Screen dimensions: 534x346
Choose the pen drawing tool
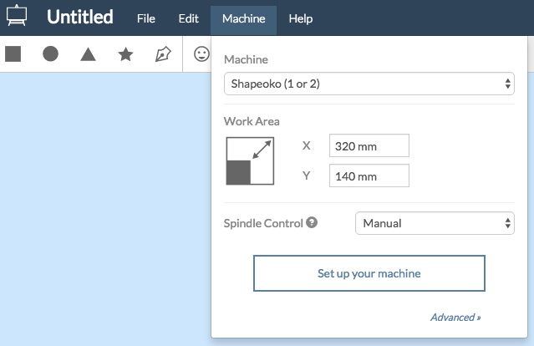164,54
